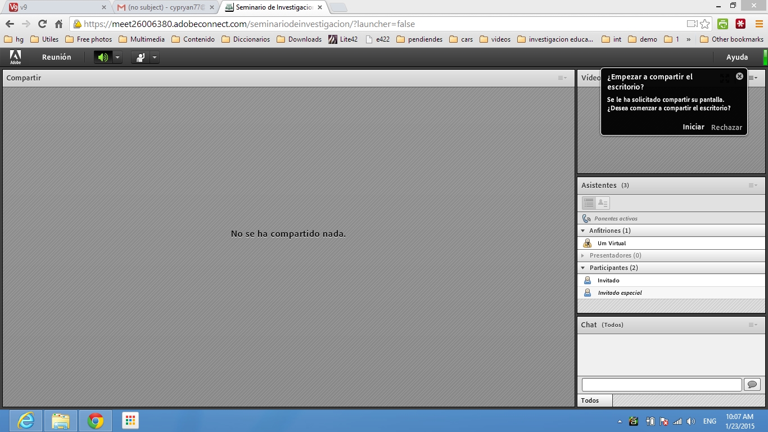
Task: Go to the browser home page
Action: 58,24
